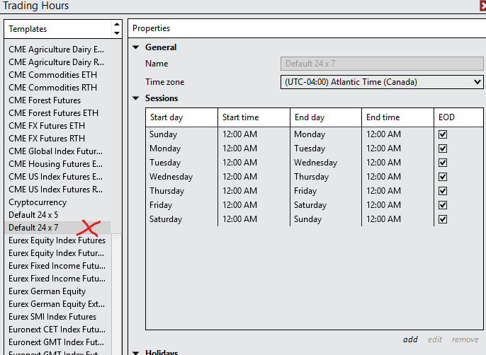Toggle EOD checkbox for Saturday session
Image resolution: width=486 pixels, height=355 pixels.
(x=443, y=219)
